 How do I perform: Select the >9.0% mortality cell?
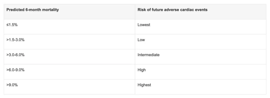(70, 87)
